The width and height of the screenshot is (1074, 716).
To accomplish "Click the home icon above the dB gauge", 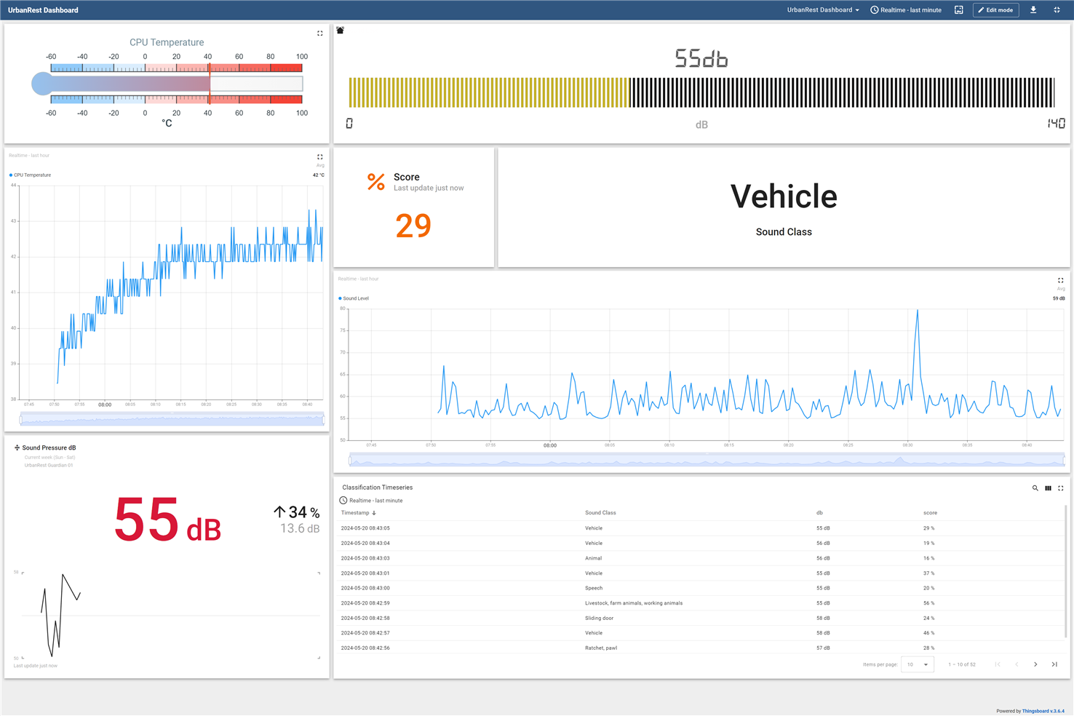I will [340, 31].
